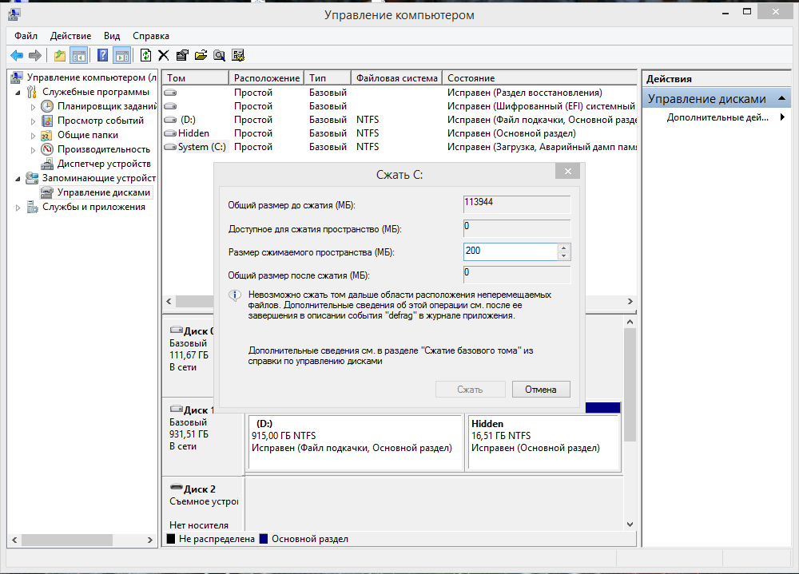Click the black X delete icon in toolbar
Image resolution: width=799 pixels, height=574 pixels.
pos(164,55)
